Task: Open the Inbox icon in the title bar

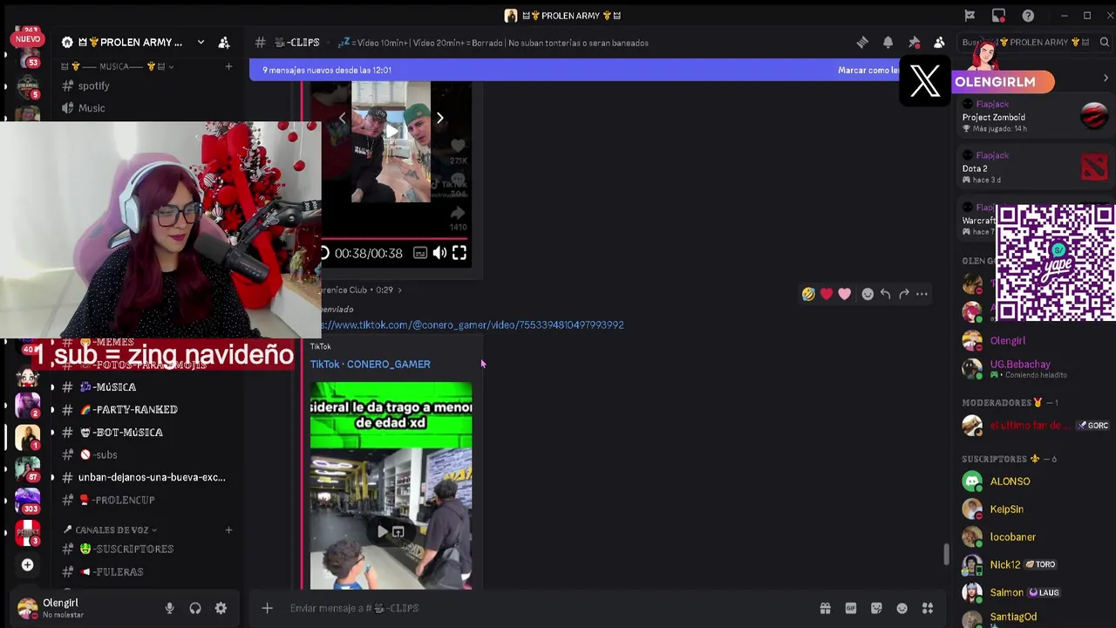Action: pos(998,16)
